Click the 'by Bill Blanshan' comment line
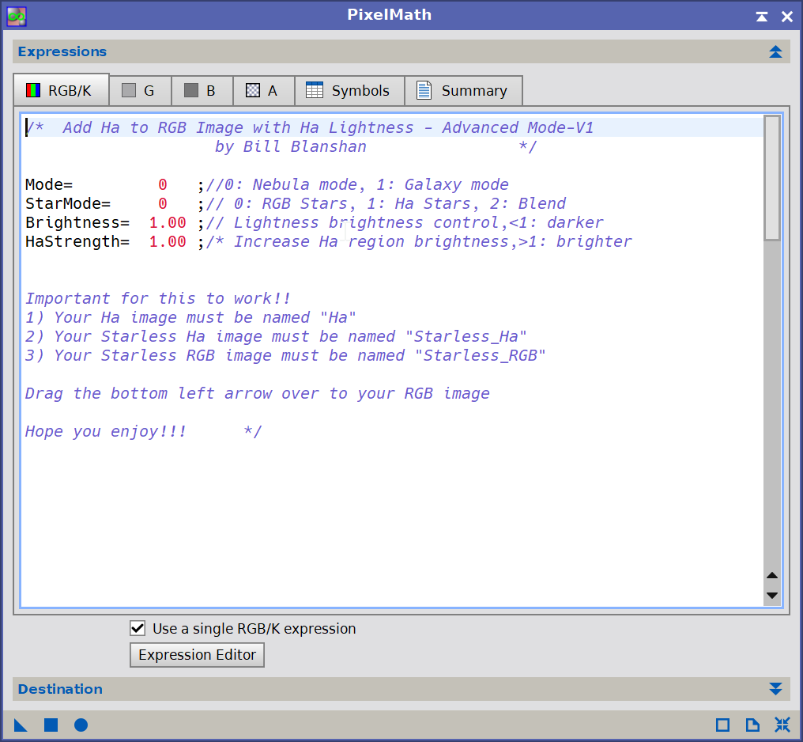 (290, 146)
